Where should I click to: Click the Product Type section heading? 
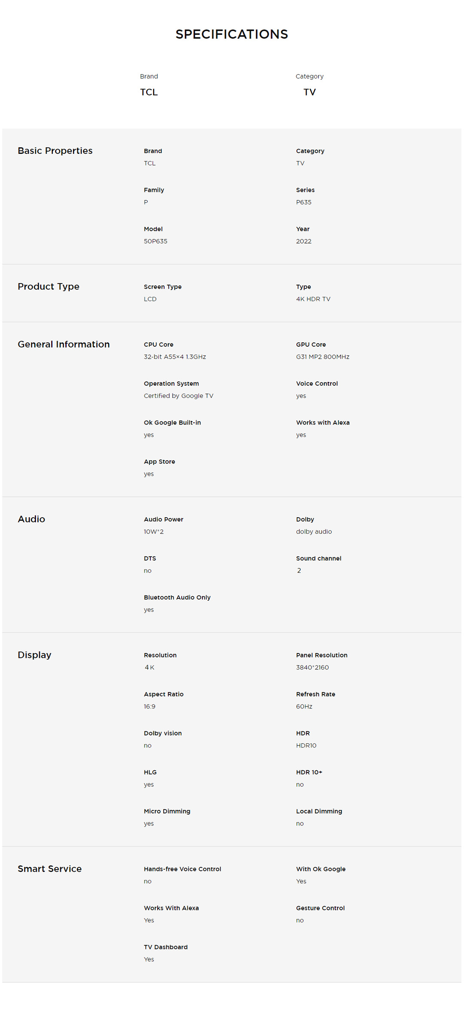[x=49, y=287]
